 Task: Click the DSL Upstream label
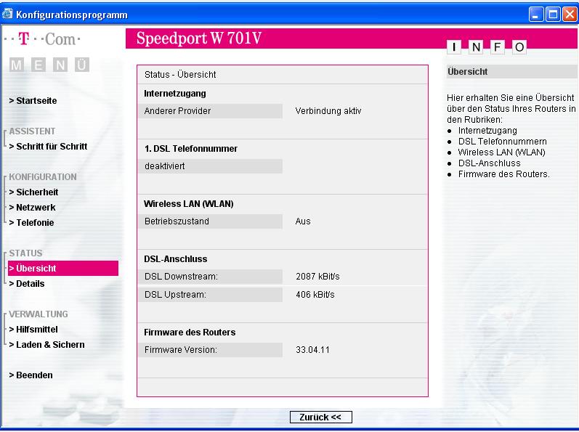pyautogui.click(x=175, y=295)
